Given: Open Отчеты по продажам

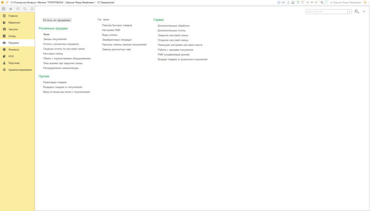Looking at the screenshot, I should tap(57, 20).
